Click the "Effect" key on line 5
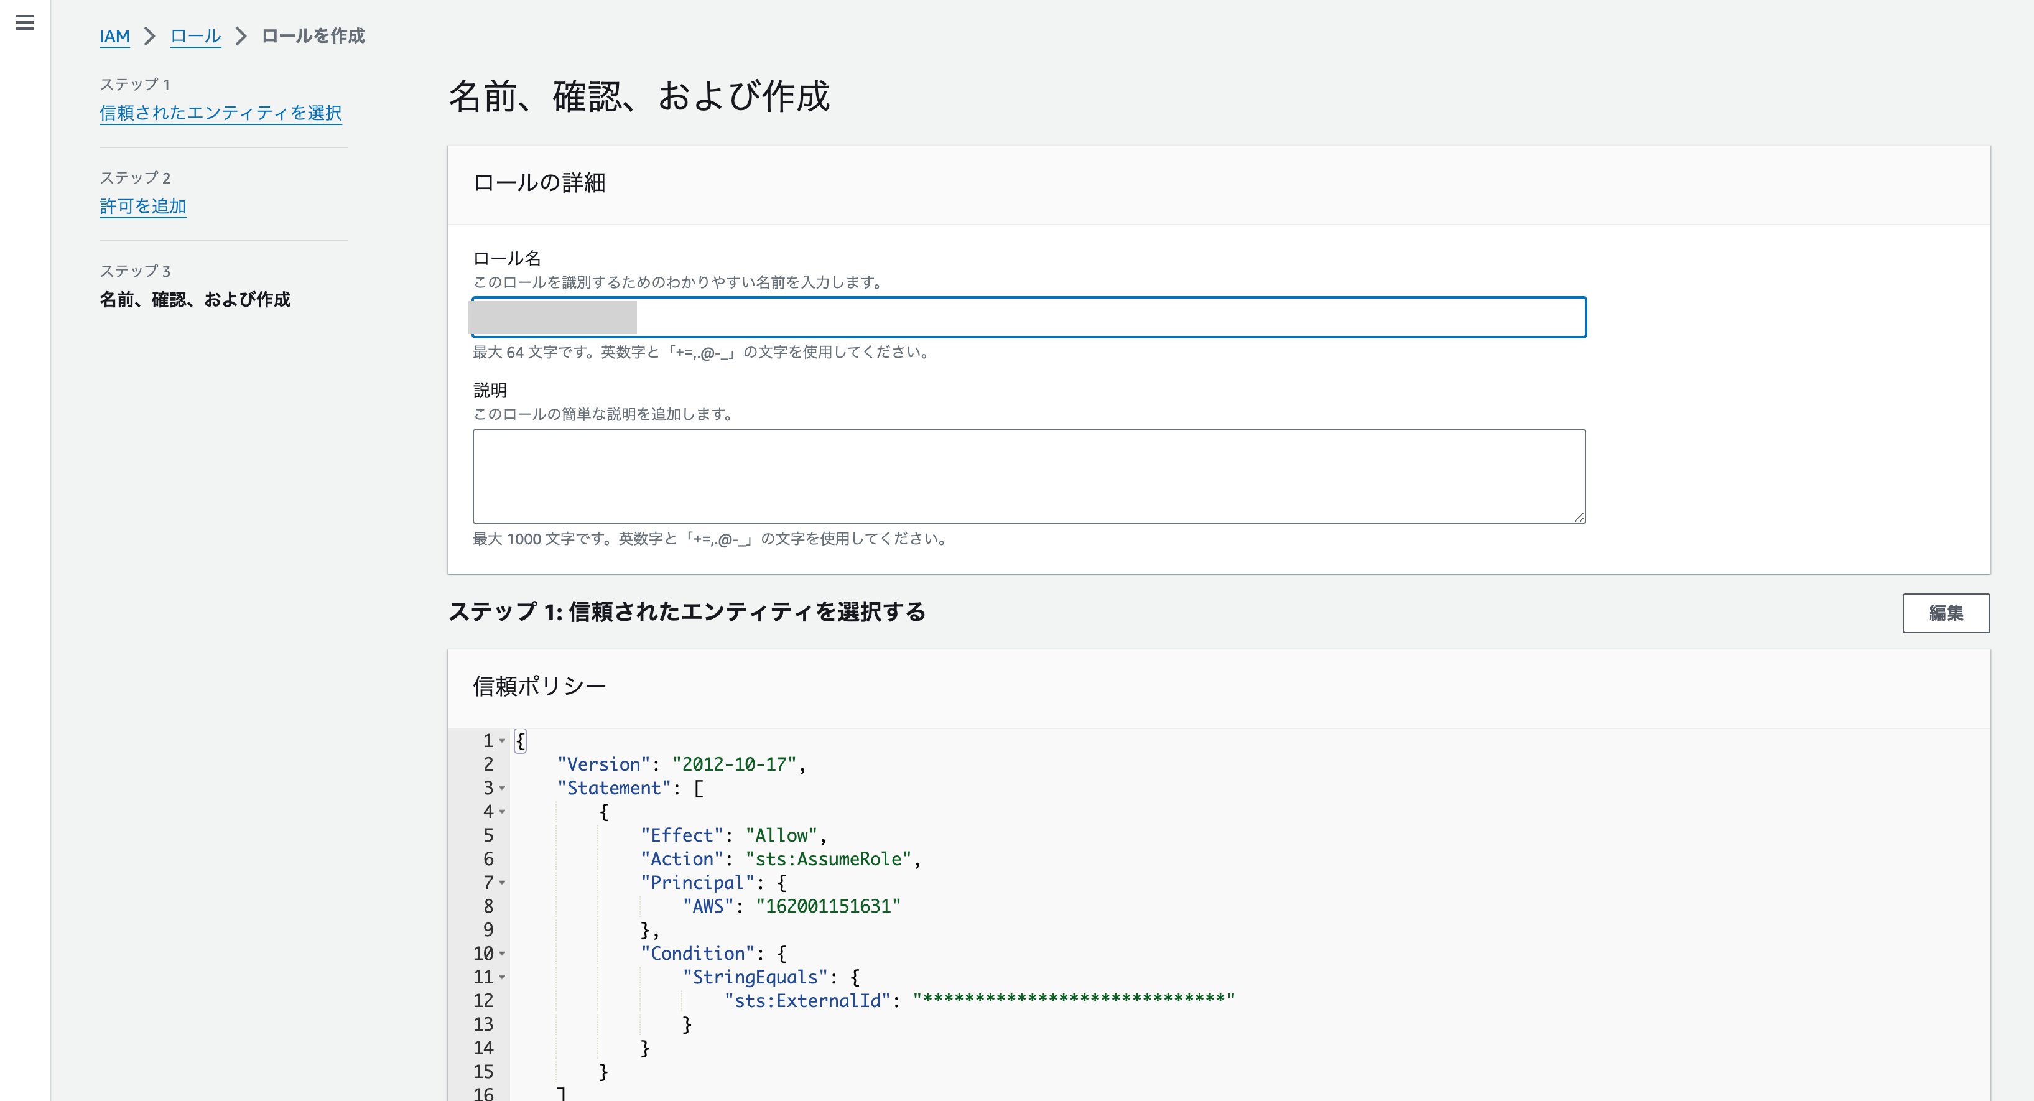 click(x=682, y=835)
